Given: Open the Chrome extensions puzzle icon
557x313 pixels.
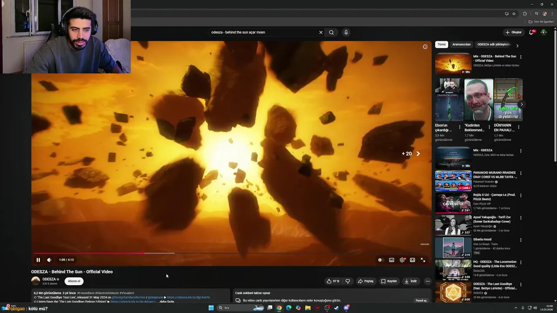Looking at the screenshot, I should tap(525, 13).
